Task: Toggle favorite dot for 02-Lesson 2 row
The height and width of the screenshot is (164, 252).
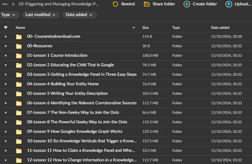Action: (6, 65)
